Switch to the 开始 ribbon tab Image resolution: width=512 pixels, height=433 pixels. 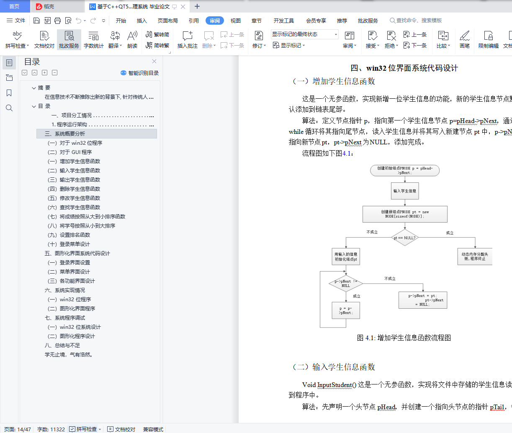(x=121, y=20)
